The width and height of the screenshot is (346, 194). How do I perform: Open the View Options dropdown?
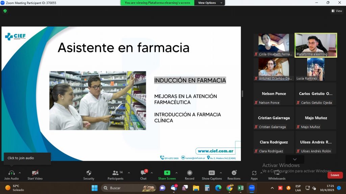click(209, 3)
